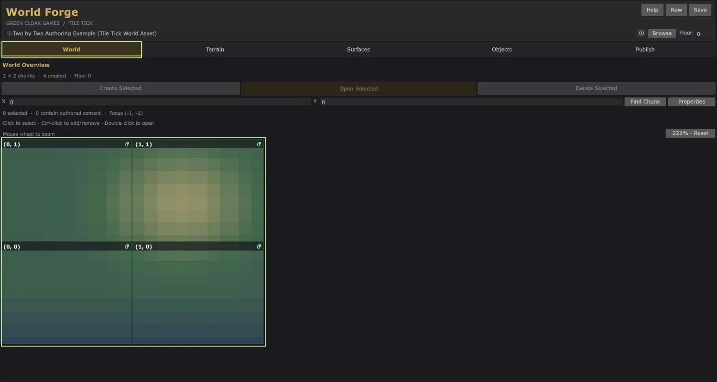Click the World Overview heading
This screenshot has width=717, height=382.
(26, 65)
